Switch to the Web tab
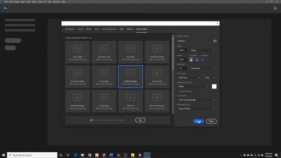The width and height of the screenshot is (281, 158). (122, 29)
